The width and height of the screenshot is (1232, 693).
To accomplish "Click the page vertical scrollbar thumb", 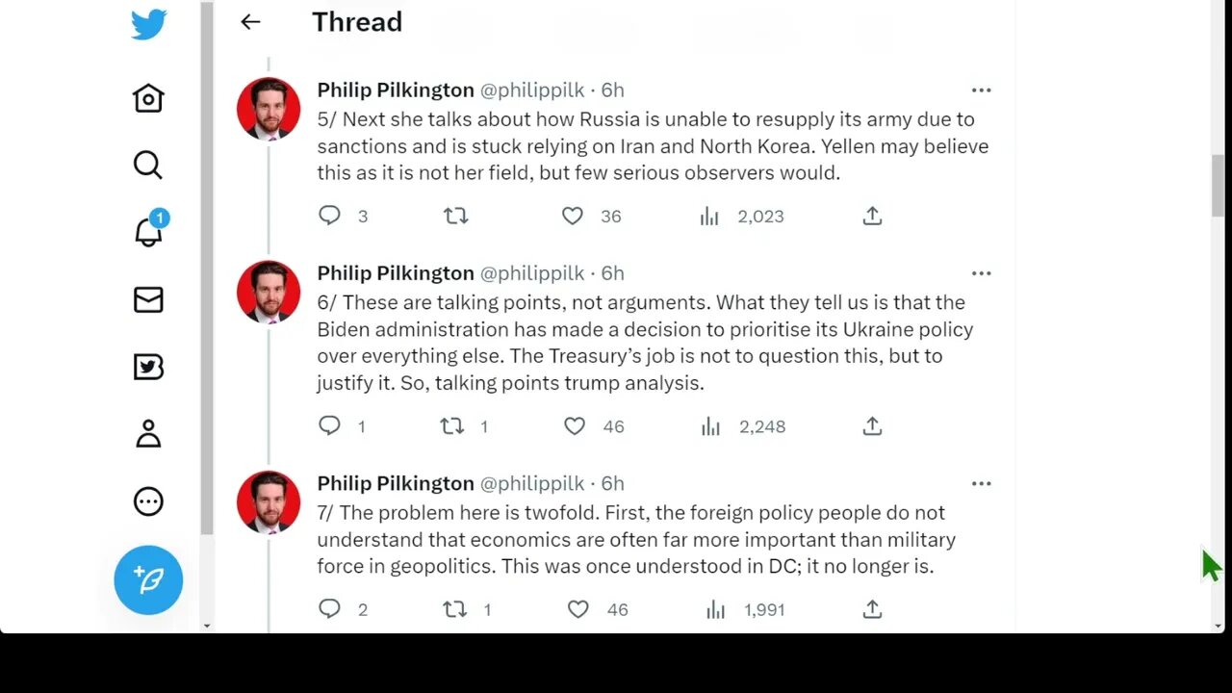I will point(1219,185).
